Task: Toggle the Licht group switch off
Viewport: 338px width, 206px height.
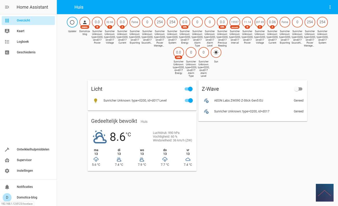Action: tap(188, 89)
